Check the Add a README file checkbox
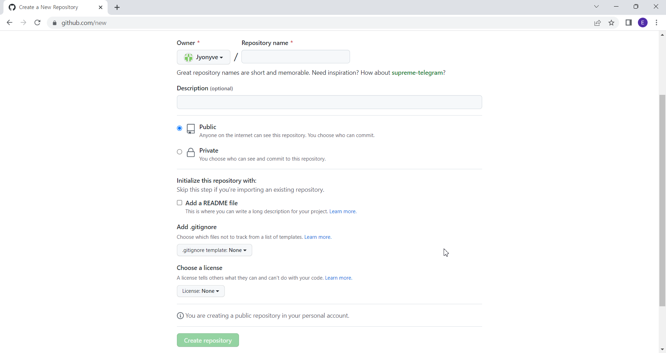 [179, 203]
